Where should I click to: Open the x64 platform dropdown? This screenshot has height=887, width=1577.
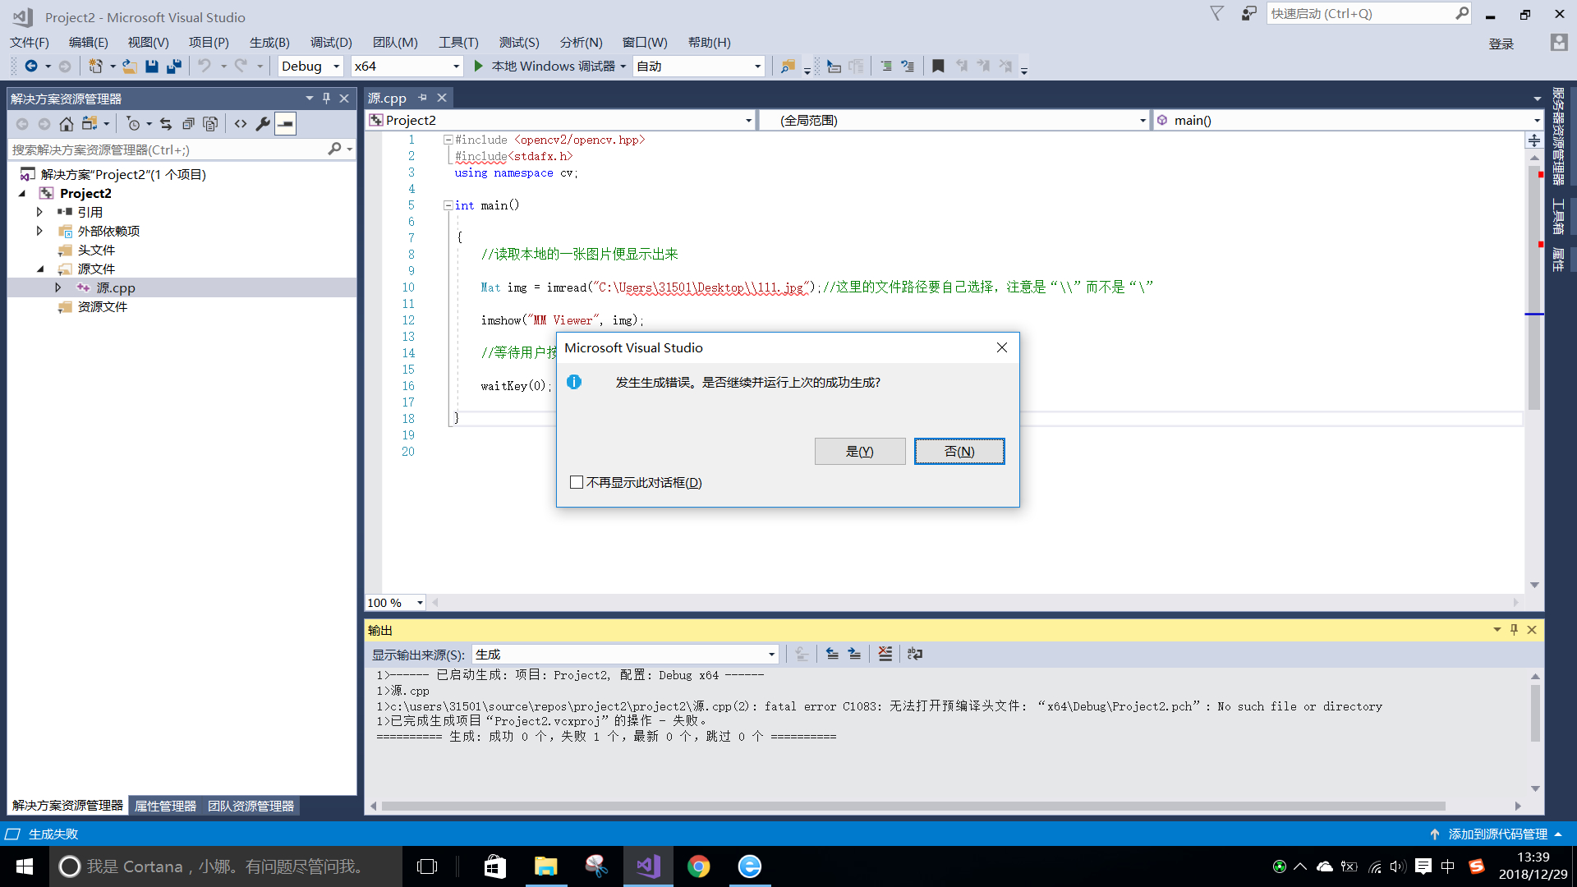(407, 66)
